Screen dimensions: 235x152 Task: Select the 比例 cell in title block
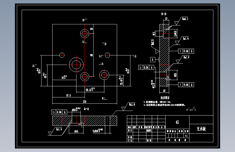click(x=186, y=131)
